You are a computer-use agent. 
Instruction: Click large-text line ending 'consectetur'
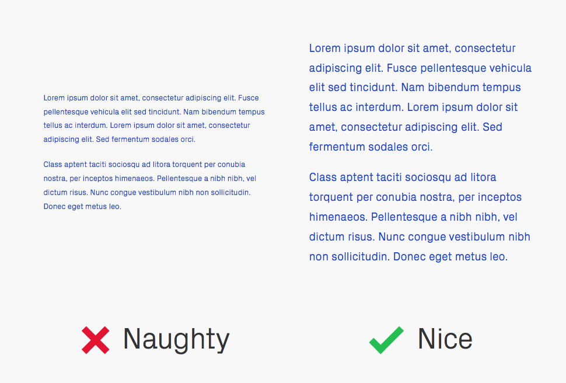pyautogui.click(x=412, y=48)
